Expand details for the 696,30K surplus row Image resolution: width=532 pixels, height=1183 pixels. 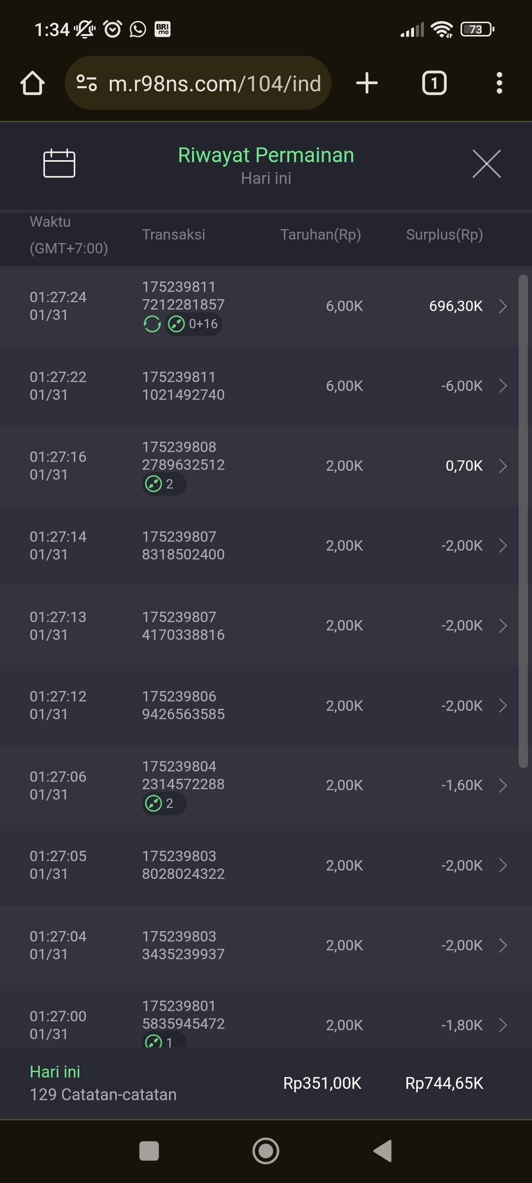(x=503, y=306)
